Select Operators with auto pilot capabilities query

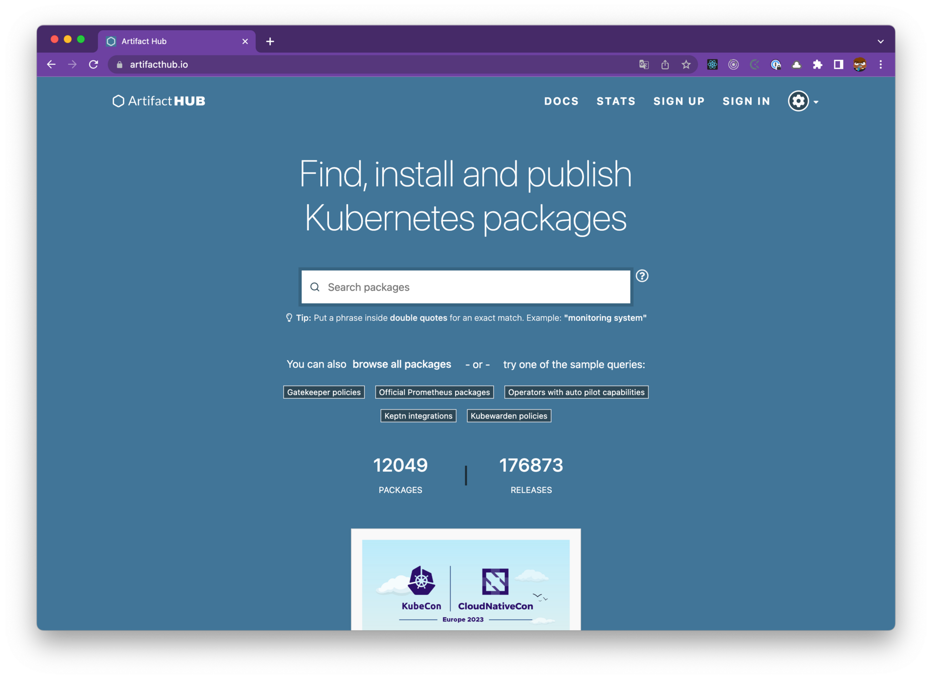[x=576, y=392]
